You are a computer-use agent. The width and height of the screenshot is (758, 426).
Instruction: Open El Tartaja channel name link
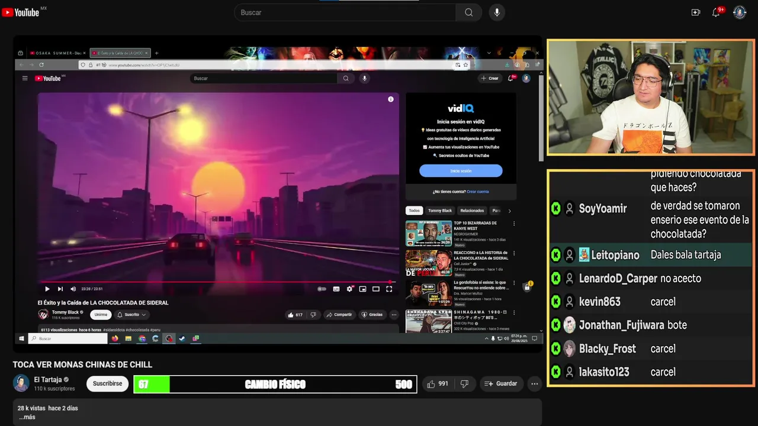(48, 379)
